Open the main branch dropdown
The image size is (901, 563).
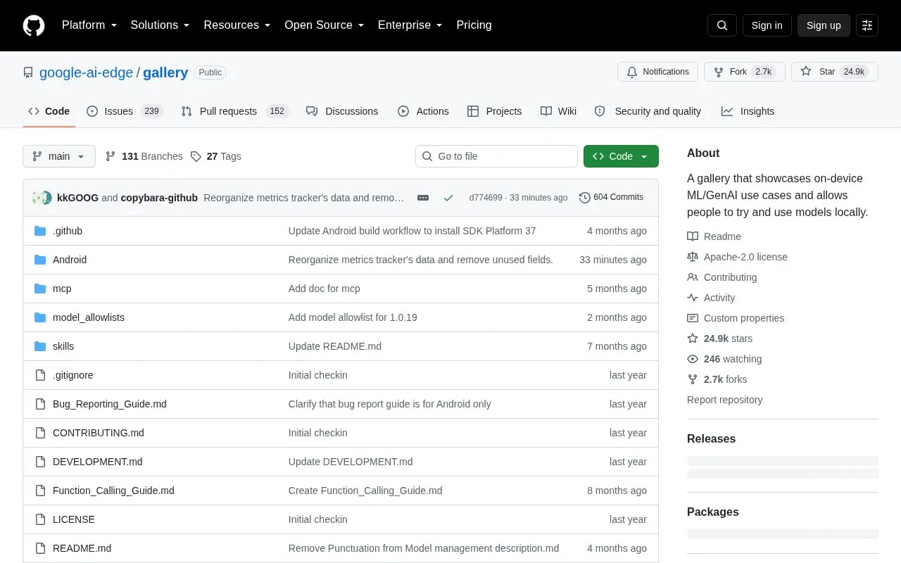click(59, 156)
